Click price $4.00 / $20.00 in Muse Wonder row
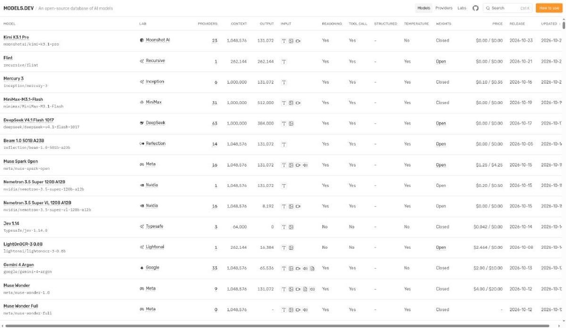Screen dimensions: 566x328 click(488, 289)
